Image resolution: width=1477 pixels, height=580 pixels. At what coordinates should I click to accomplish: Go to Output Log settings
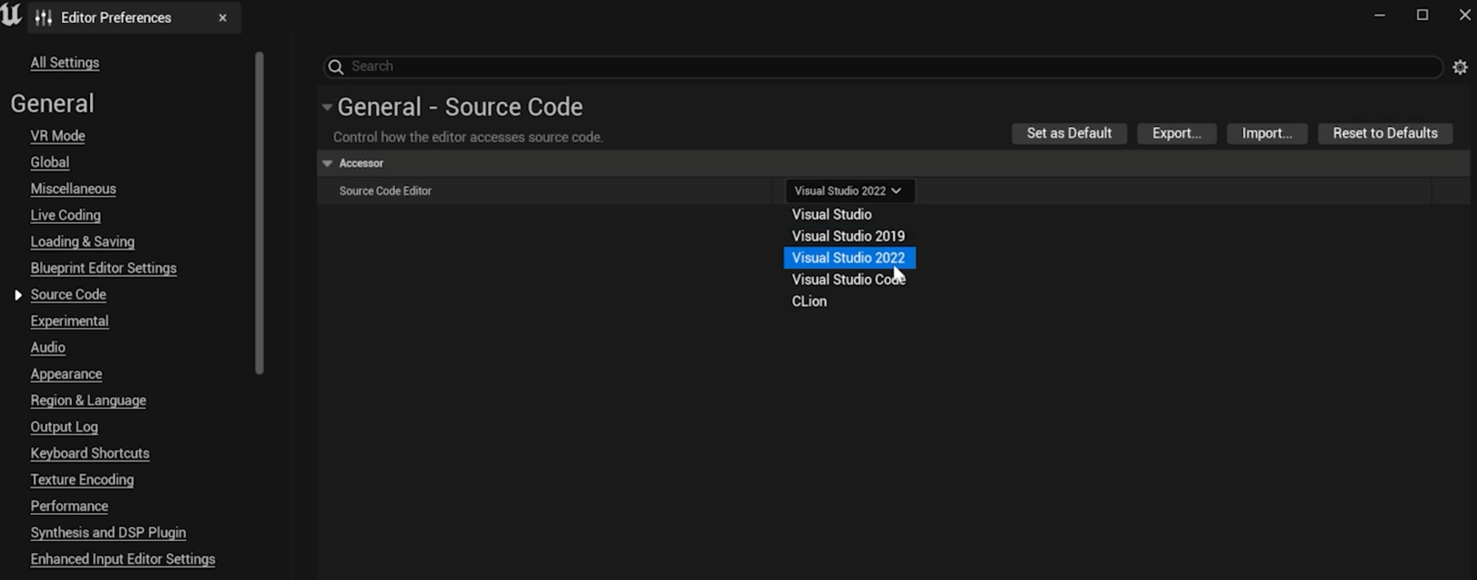pos(64,427)
